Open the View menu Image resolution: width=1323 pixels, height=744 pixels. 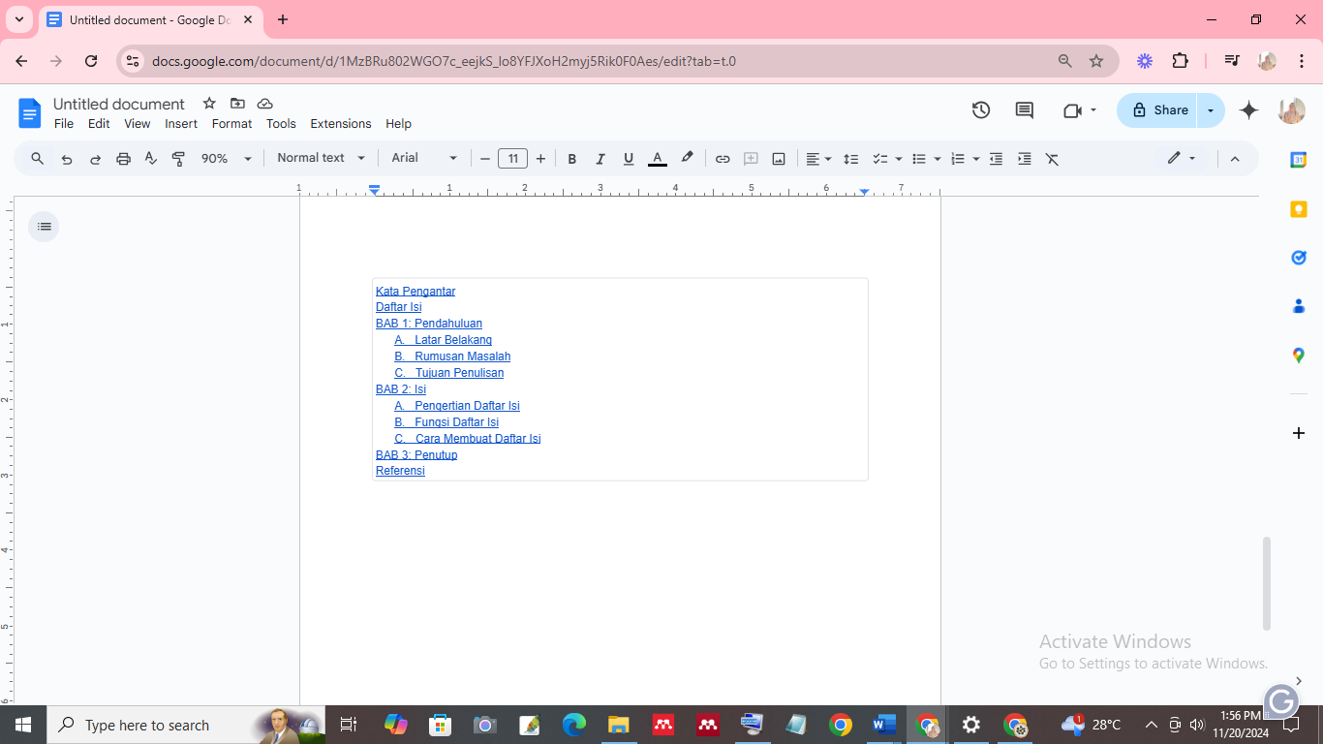pyautogui.click(x=138, y=124)
